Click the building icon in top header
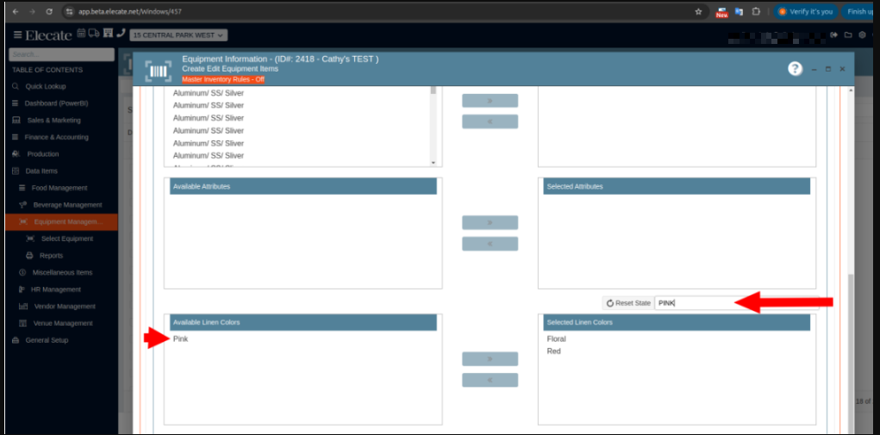This screenshot has height=435, width=880. tap(108, 34)
